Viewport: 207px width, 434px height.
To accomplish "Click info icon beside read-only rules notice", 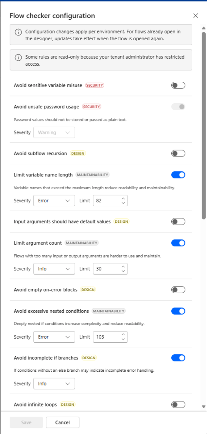I will point(19,57).
